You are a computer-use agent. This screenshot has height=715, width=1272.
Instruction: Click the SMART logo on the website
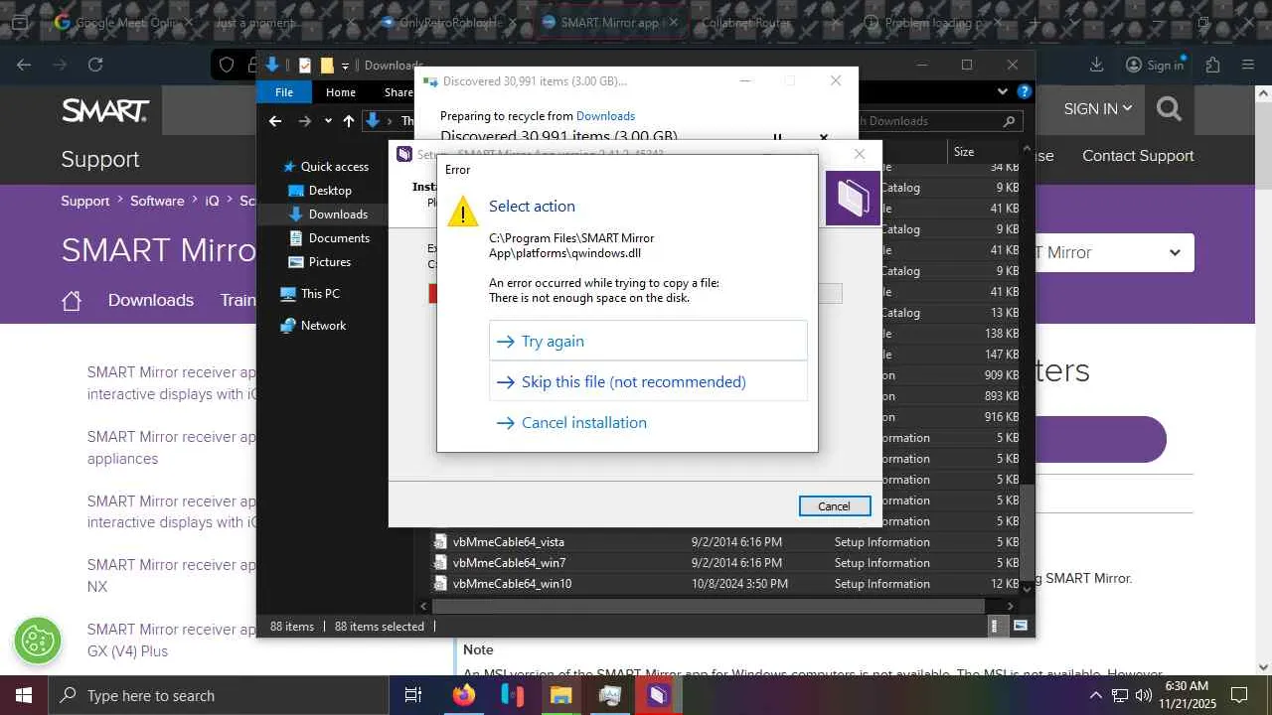(x=105, y=109)
